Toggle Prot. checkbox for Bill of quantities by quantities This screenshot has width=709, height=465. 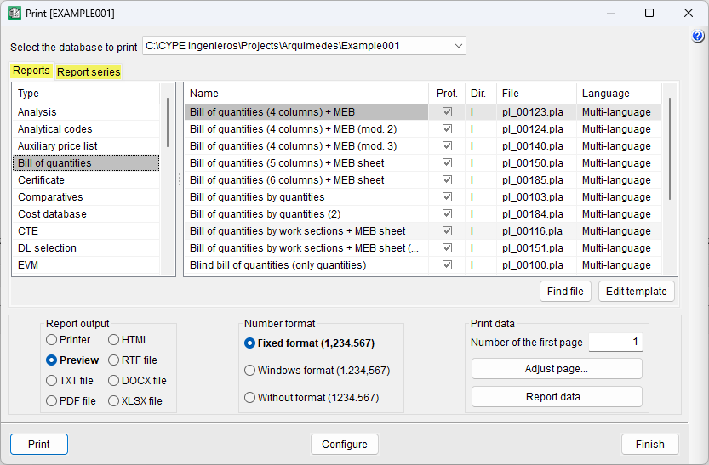pyautogui.click(x=447, y=197)
